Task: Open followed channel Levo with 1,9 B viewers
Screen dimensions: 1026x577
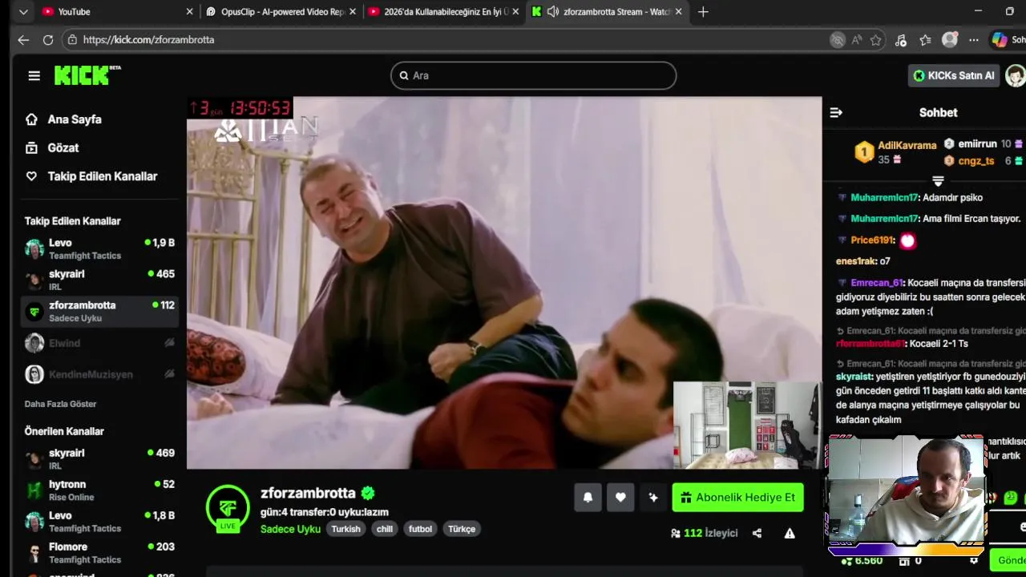Action: click(99, 248)
